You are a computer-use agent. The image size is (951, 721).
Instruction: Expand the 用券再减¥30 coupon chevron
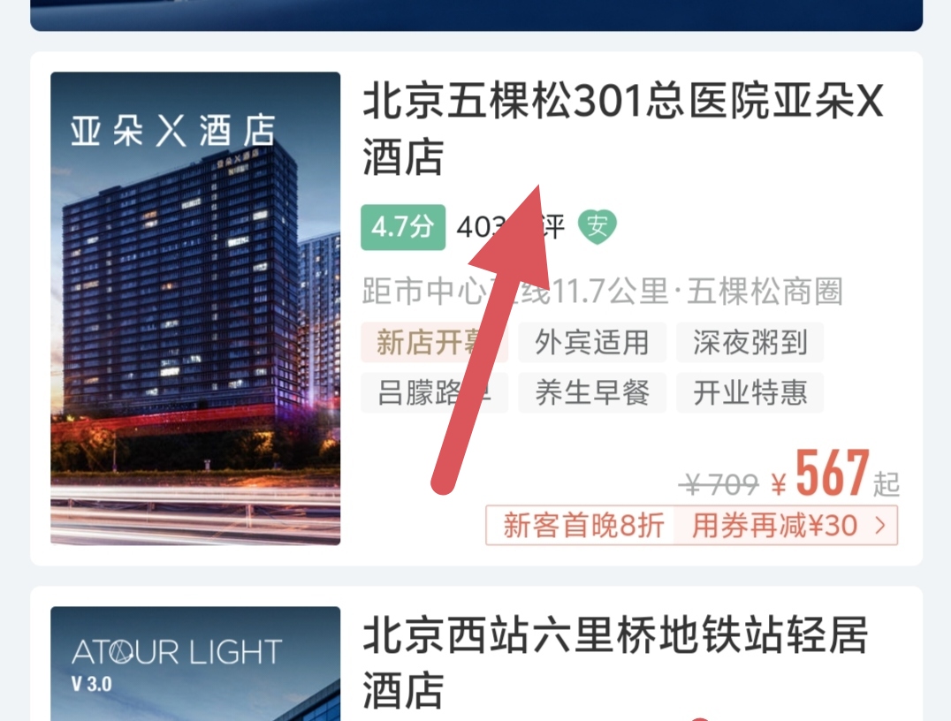(880, 526)
